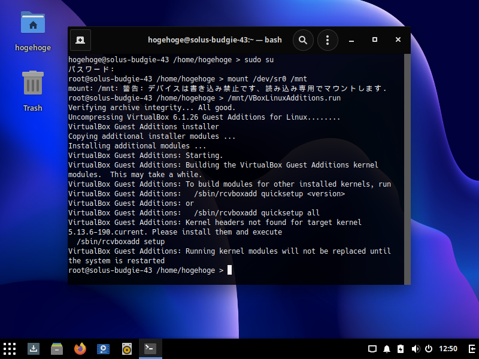This screenshot has height=359, width=479.
Task: Click '/sbin/rcvboxadd quicksetup all' line
Action: tap(194, 213)
